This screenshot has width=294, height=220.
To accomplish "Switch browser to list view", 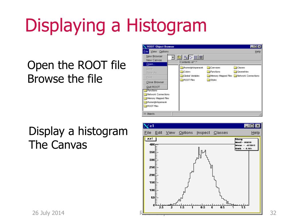I will coord(196,57).
